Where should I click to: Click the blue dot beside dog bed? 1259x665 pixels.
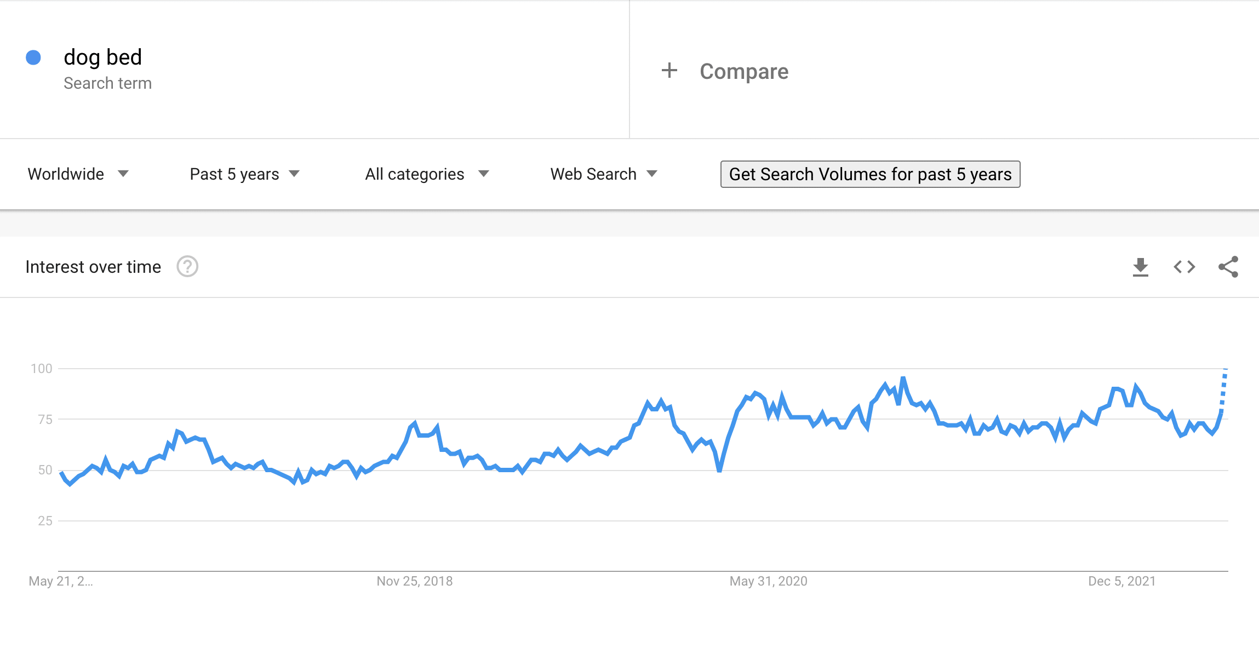tap(33, 58)
